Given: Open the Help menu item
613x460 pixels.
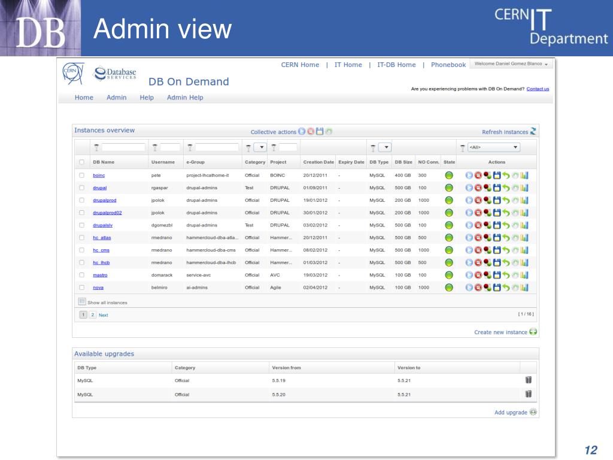Looking at the screenshot, I should [147, 98].
